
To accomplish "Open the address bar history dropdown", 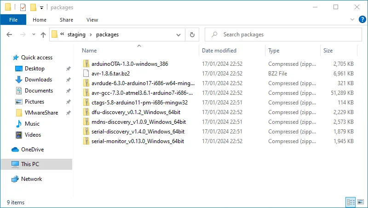I will tap(178, 35).
